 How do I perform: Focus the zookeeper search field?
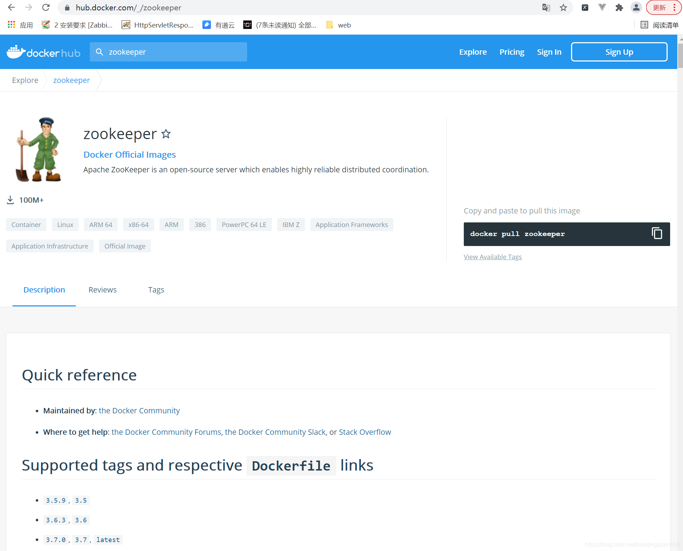click(168, 52)
